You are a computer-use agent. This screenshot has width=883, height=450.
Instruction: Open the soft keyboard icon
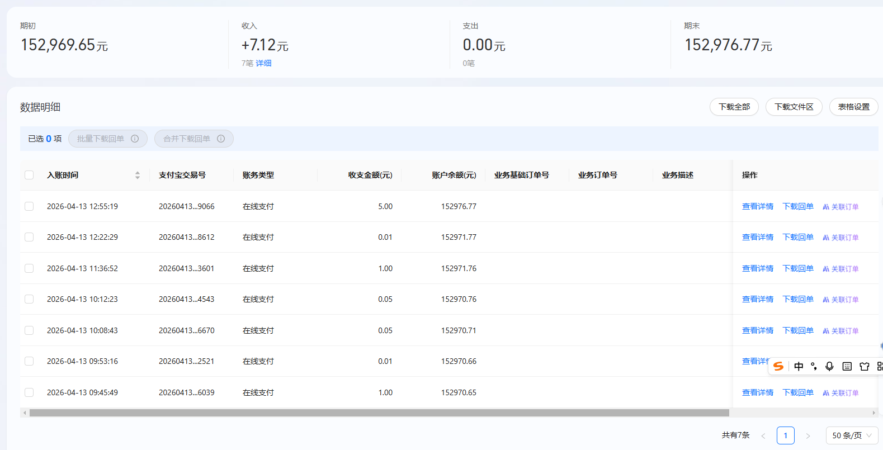847,366
